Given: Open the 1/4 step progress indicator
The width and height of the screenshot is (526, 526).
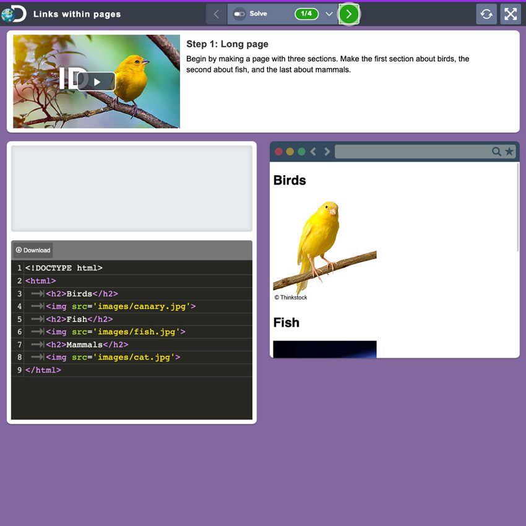Looking at the screenshot, I should [306, 14].
